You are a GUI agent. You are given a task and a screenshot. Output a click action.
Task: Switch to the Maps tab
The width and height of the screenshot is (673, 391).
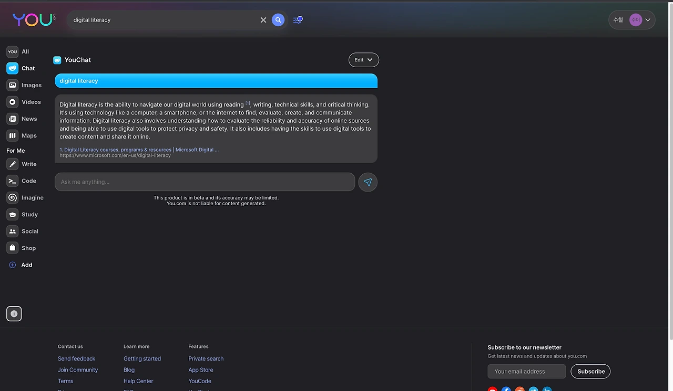tap(22, 135)
